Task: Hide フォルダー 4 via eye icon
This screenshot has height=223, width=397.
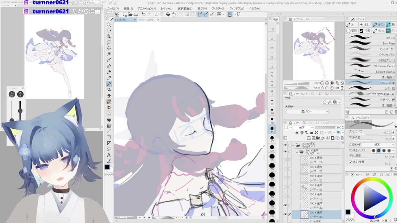Action: (285, 151)
